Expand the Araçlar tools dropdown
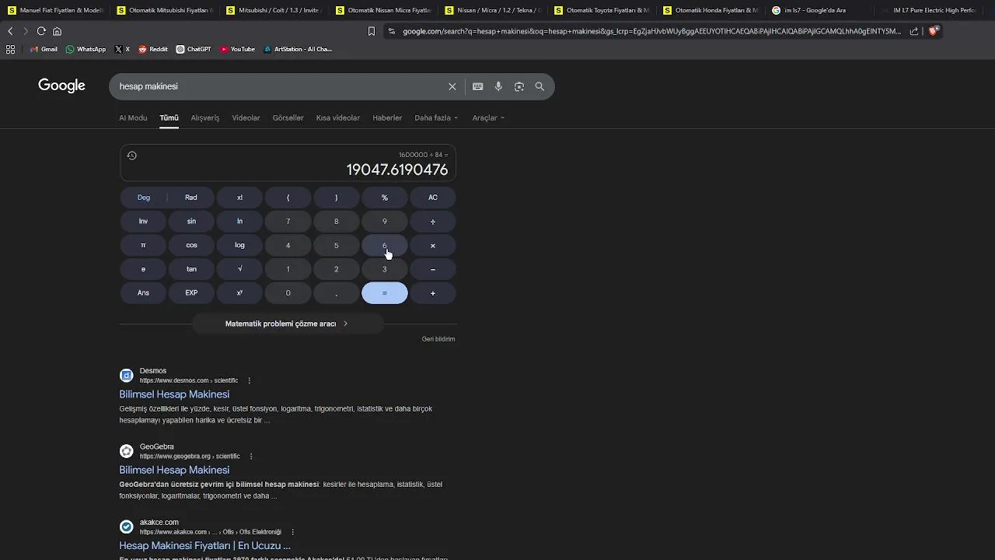 (x=489, y=118)
